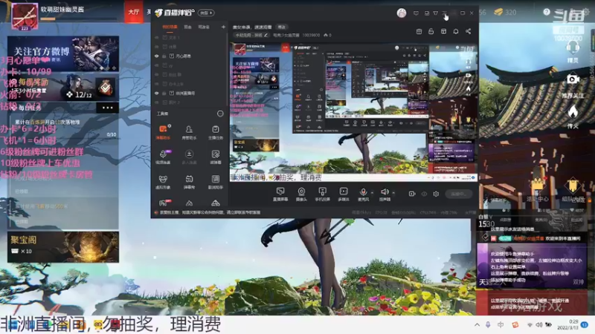This screenshot has height=334, width=595.
Task: Click the 传火 flame icon on right
Action: click(573, 111)
